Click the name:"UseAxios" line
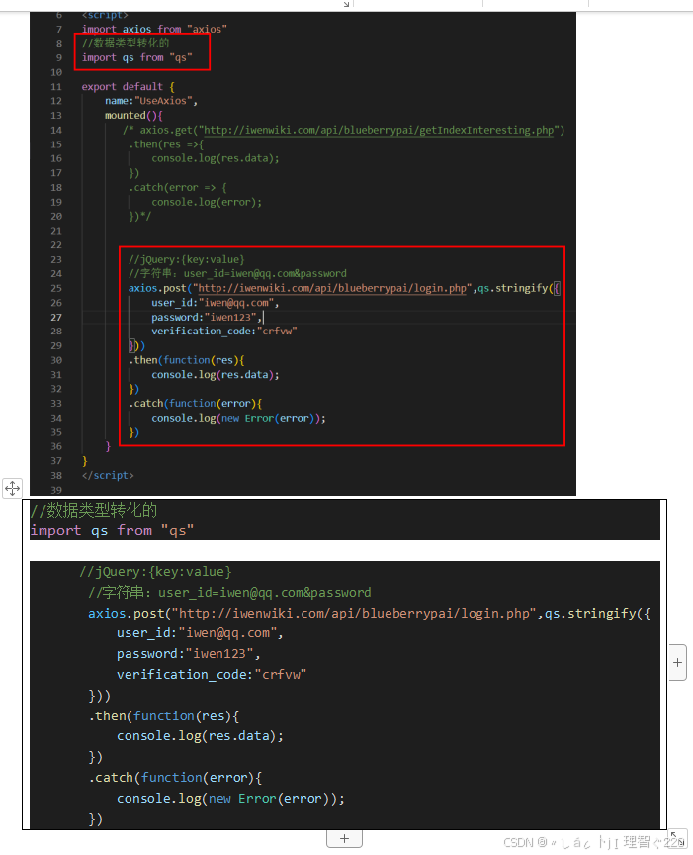693x855 pixels. tap(151, 101)
